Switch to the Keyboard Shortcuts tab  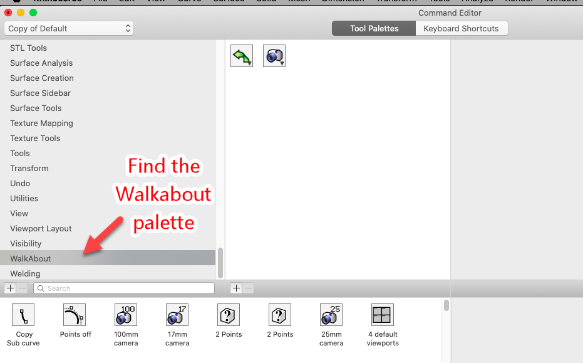click(461, 28)
